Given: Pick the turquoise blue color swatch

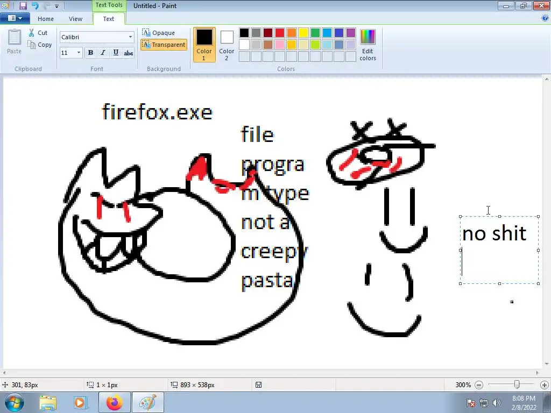Looking at the screenshot, I should (x=327, y=33).
